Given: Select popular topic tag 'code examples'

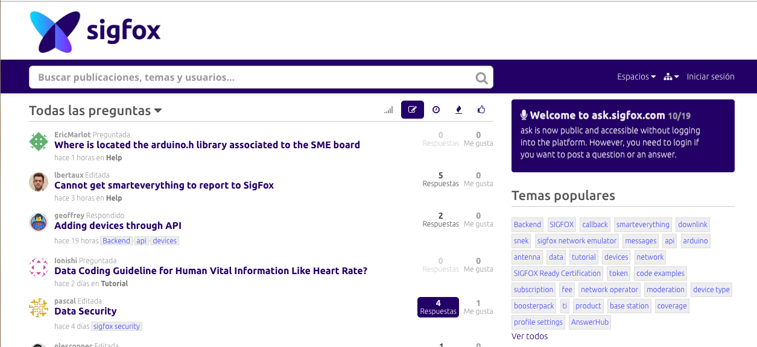Looking at the screenshot, I should pyautogui.click(x=660, y=274).
